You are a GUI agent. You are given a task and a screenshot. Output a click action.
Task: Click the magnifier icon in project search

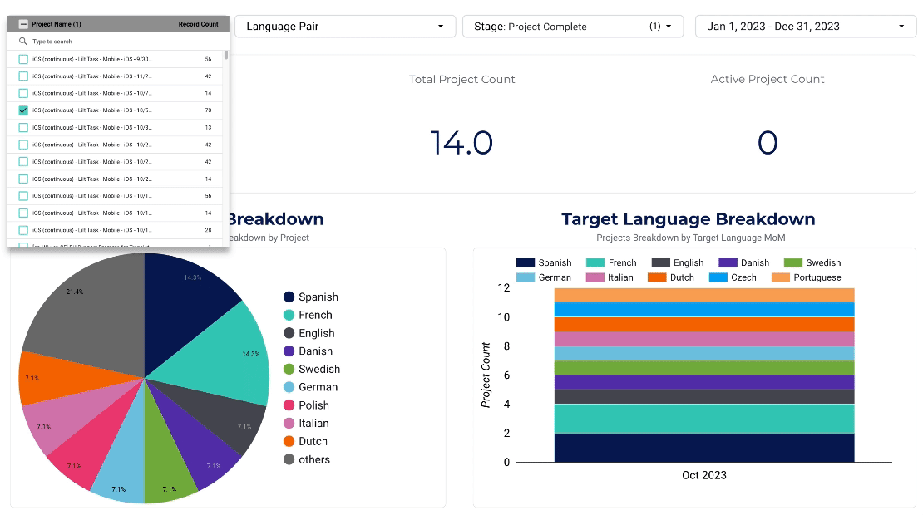[x=23, y=42]
